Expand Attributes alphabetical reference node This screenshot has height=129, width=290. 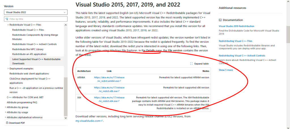5,117
